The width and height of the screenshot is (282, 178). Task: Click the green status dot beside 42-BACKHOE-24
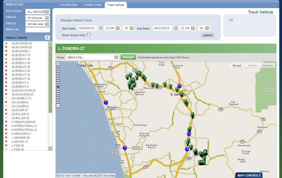6,43
